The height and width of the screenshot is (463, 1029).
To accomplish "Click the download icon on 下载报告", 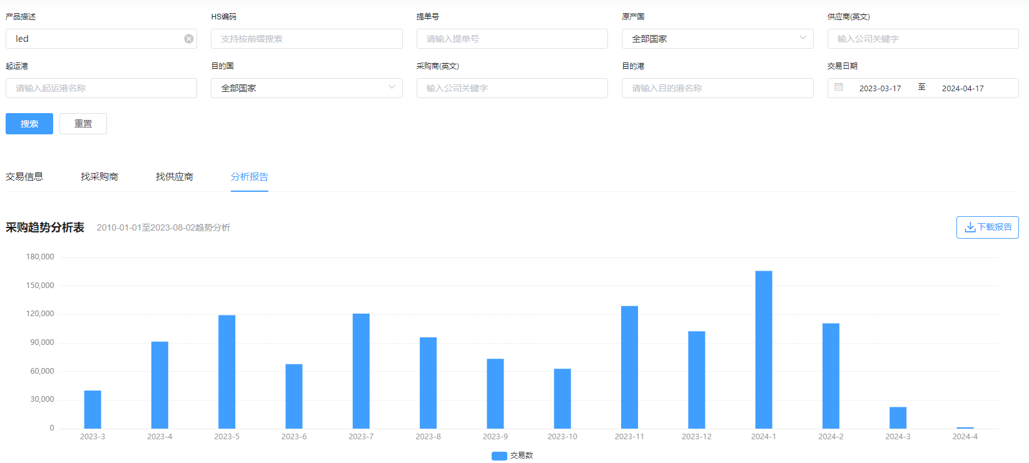I will pyautogui.click(x=970, y=227).
